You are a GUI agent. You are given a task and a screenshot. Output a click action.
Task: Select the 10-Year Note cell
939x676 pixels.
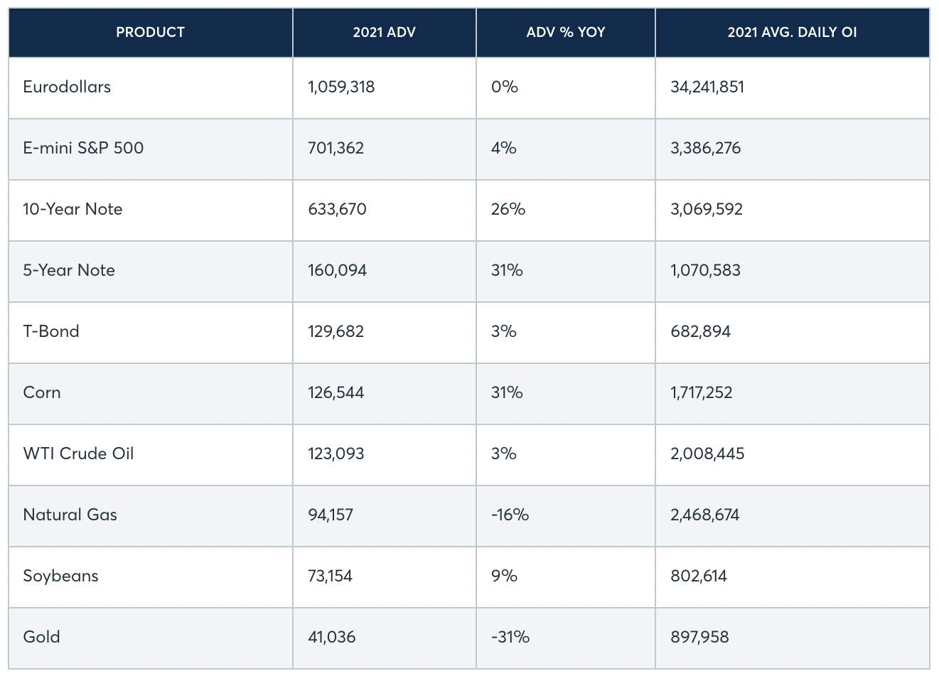tap(150, 210)
